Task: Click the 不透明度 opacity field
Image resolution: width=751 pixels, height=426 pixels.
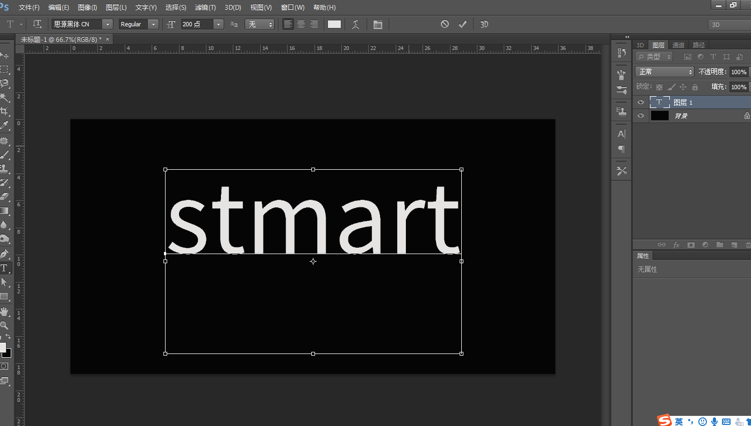Action: tap(738, 72)
